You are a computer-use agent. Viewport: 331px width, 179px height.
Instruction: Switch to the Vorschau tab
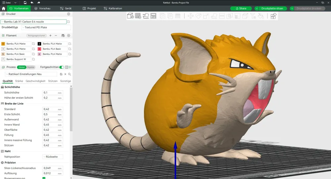(42, 9)
